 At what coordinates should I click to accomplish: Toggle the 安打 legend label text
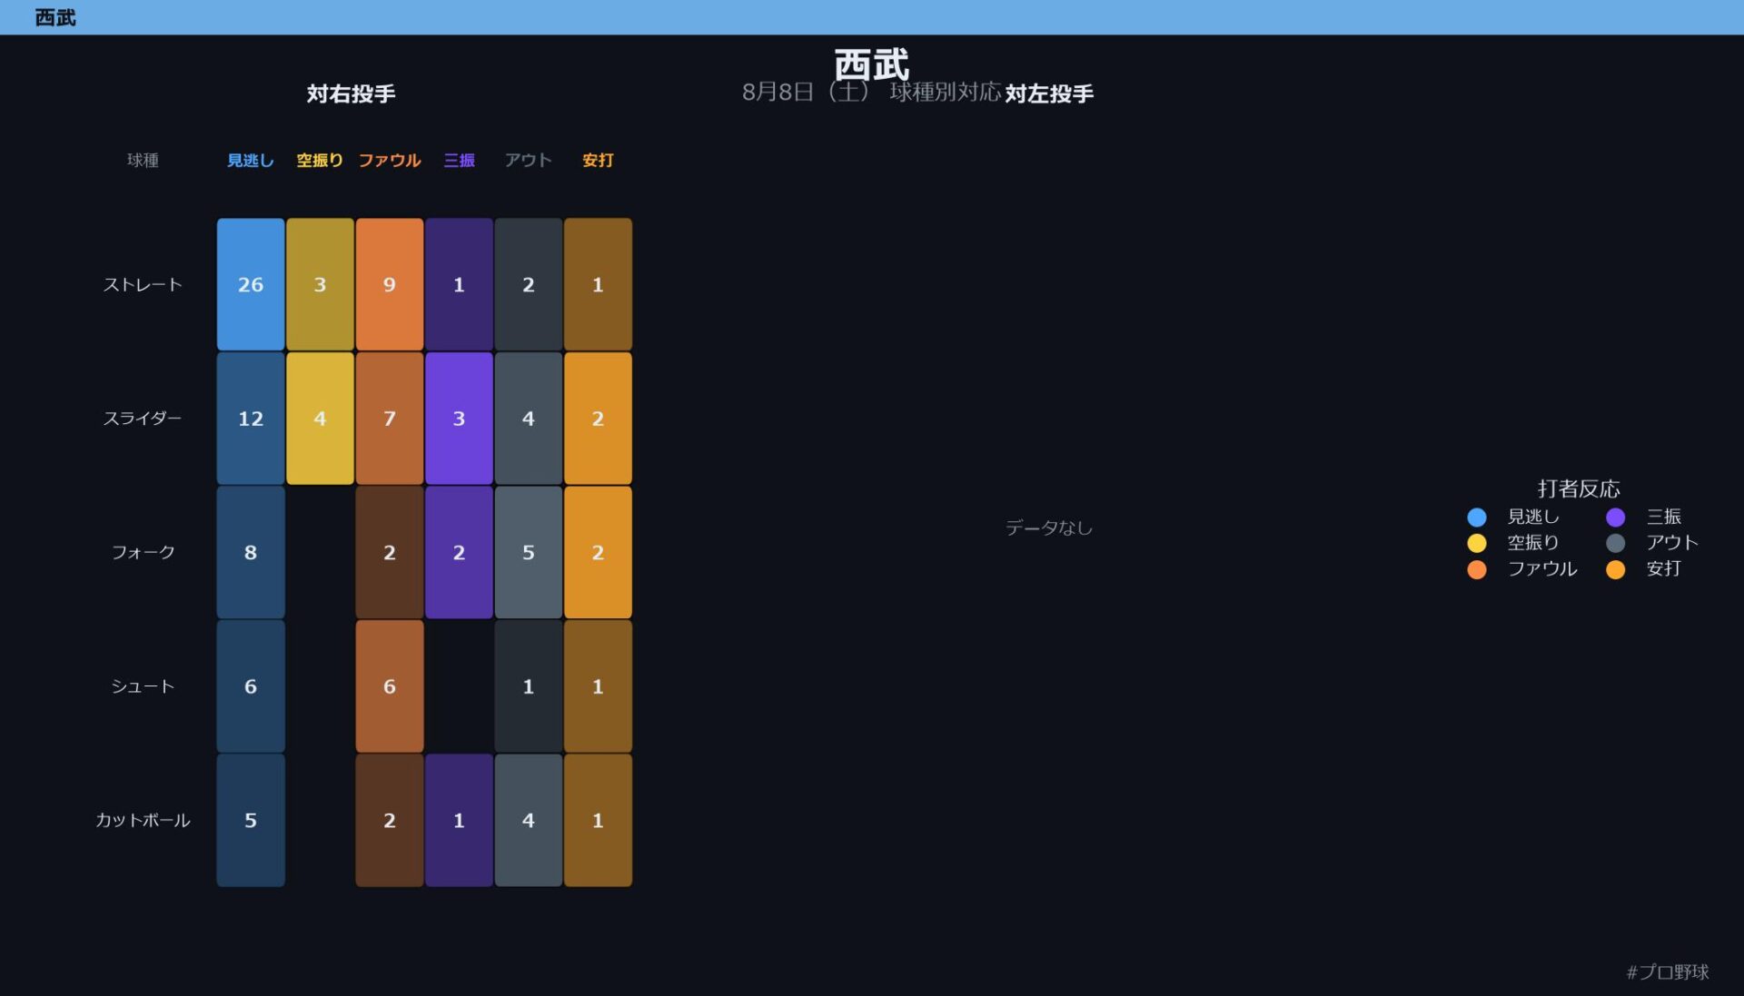[1664, 568]
